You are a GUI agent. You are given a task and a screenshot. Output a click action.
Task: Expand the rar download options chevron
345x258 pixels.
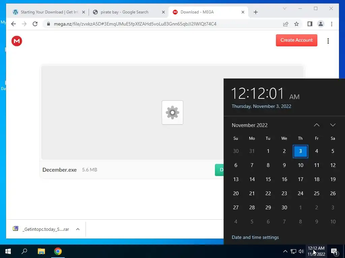[x=78, y=229]
